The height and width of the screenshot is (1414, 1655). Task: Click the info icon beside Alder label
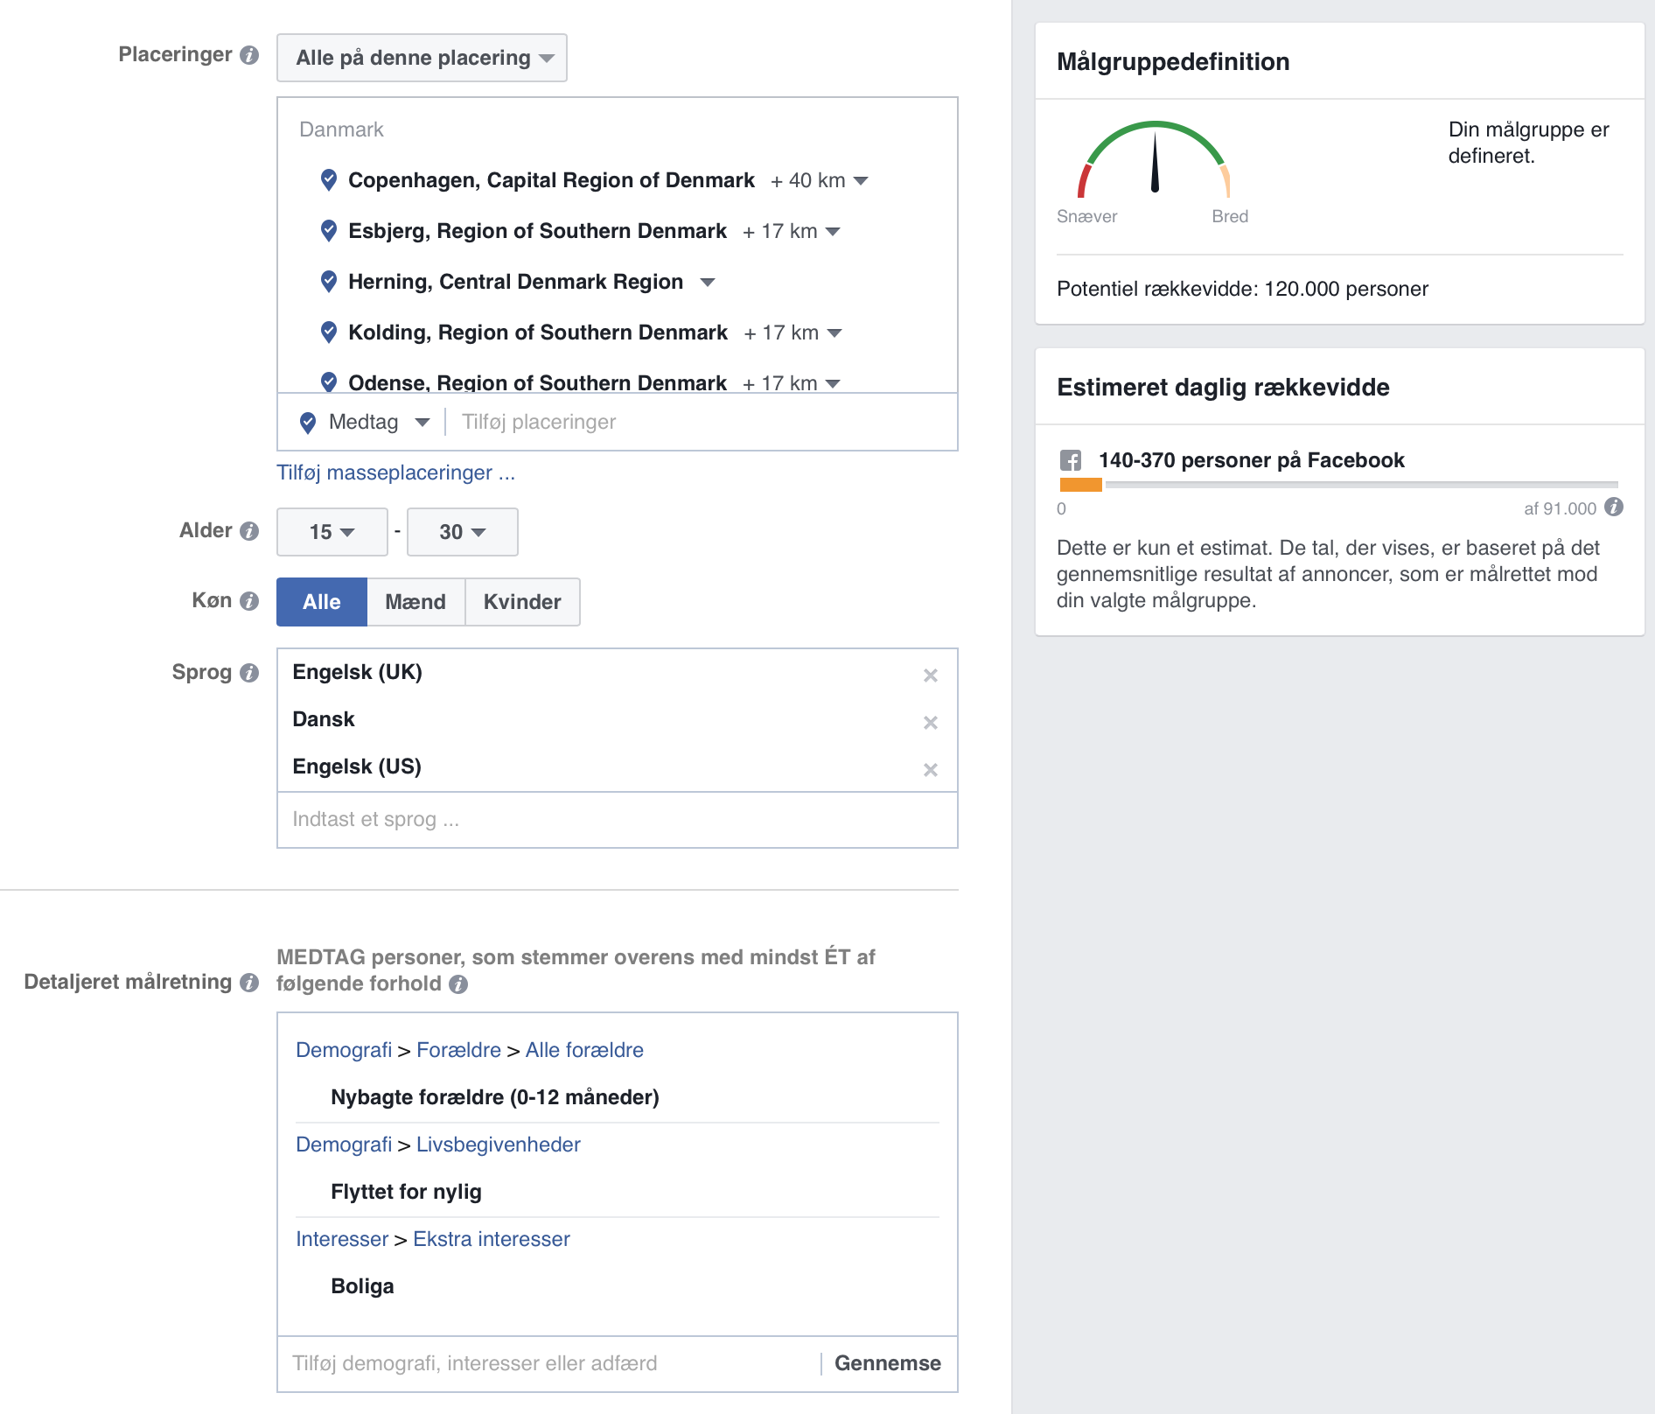pyautogui.click(x=249, y=531)
